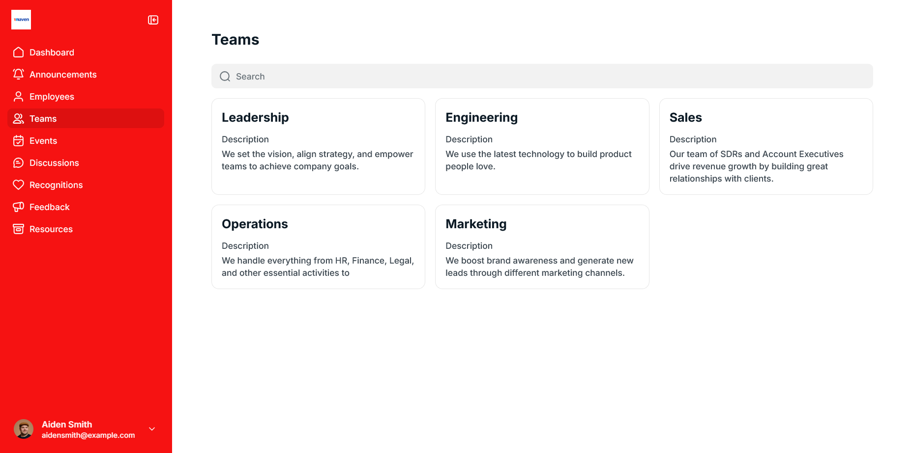912x453 pixels.
Task: Click the Resources archive box icon
Action: point(19,229)
